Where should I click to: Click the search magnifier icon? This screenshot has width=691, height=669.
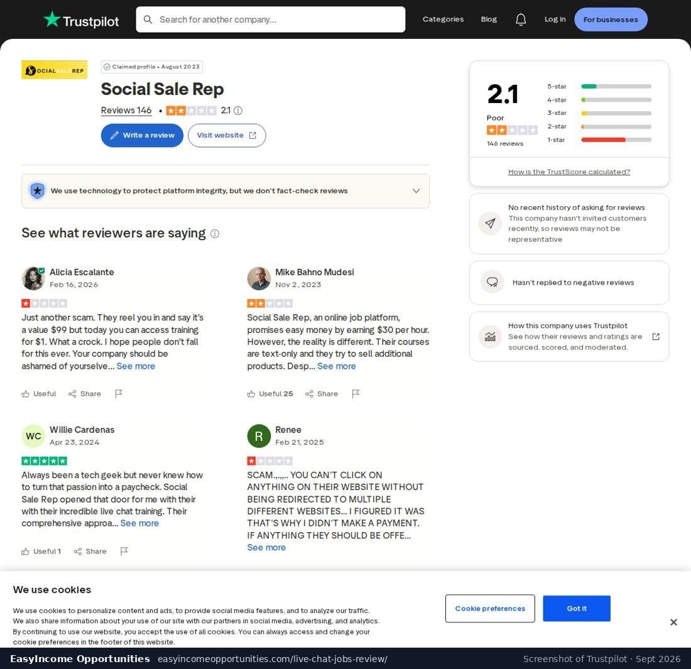point(148,19)
